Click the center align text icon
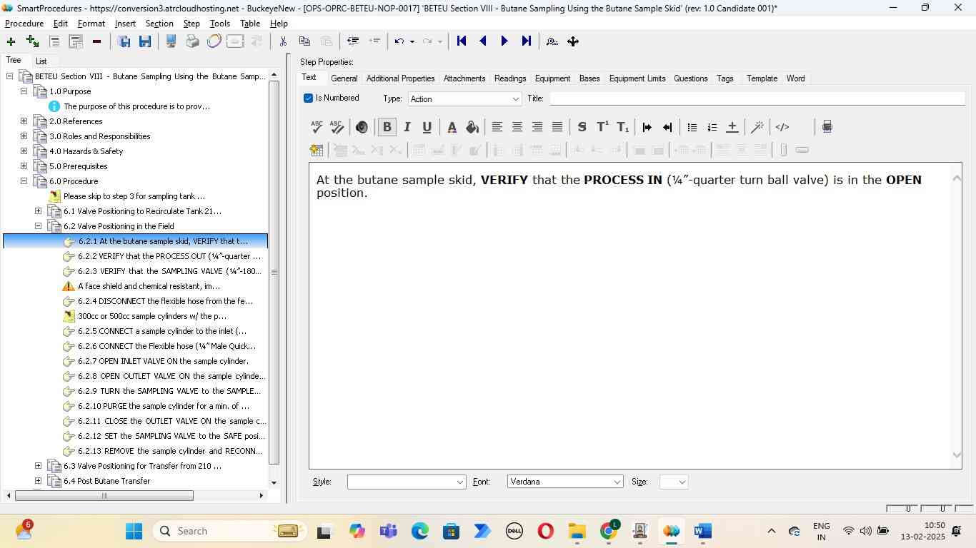The width and height of the screenshot is (976, 548). pyautogui.click(x=517, y=127)
